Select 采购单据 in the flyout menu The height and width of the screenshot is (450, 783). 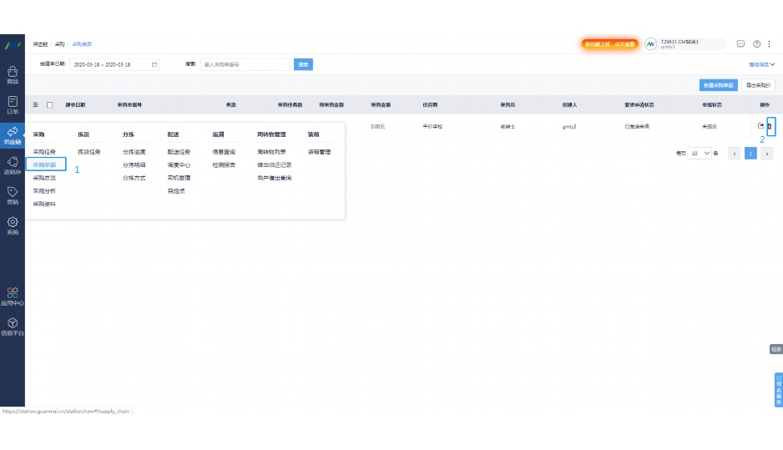coord(45,164)
